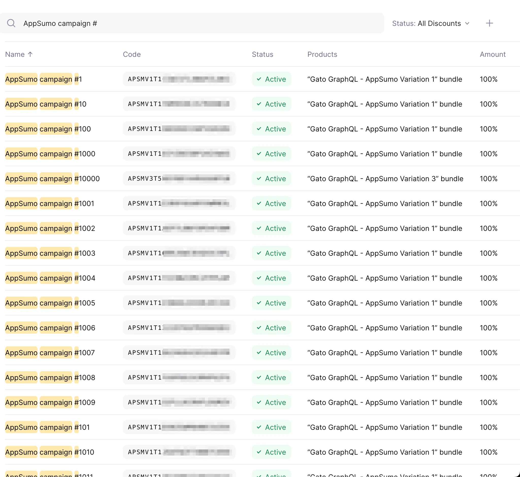Click Active badge for campaign #10

271,104
